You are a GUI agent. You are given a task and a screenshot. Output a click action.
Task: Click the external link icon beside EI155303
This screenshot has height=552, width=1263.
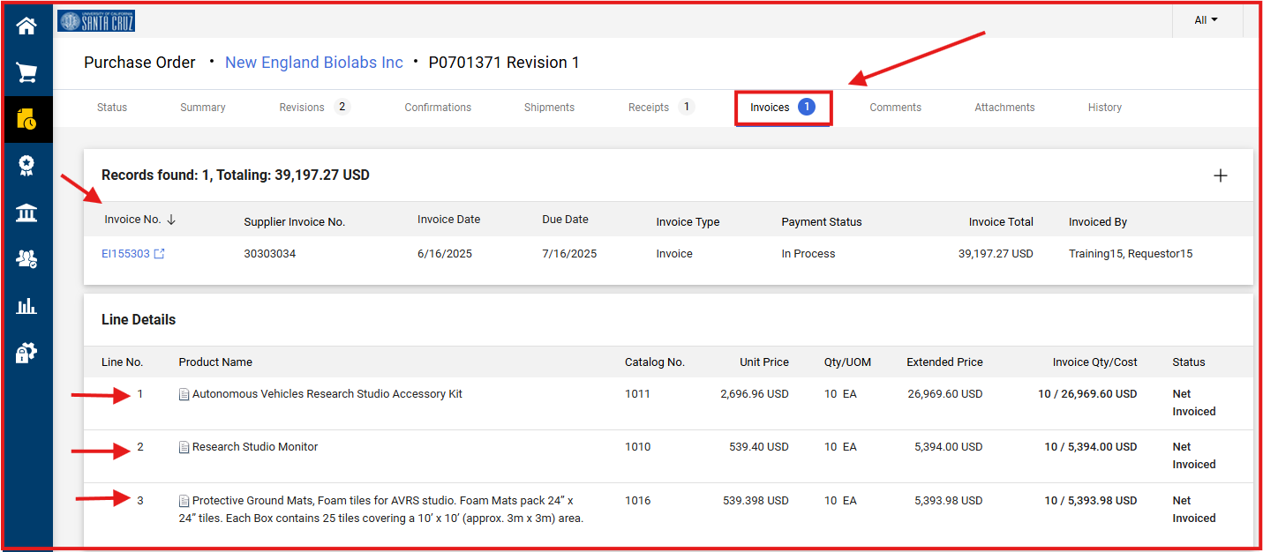pyautogui.click(x=159, y=254)
